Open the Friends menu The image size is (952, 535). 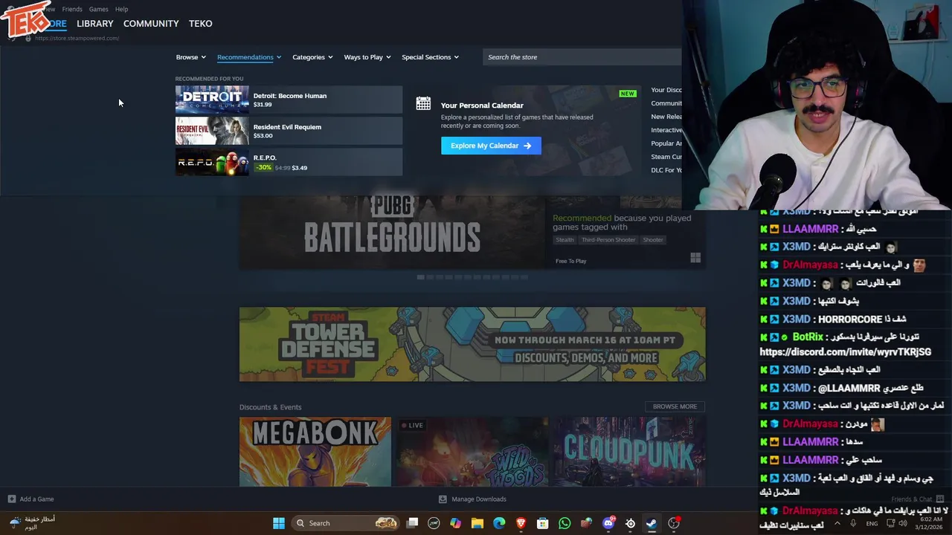72,9
